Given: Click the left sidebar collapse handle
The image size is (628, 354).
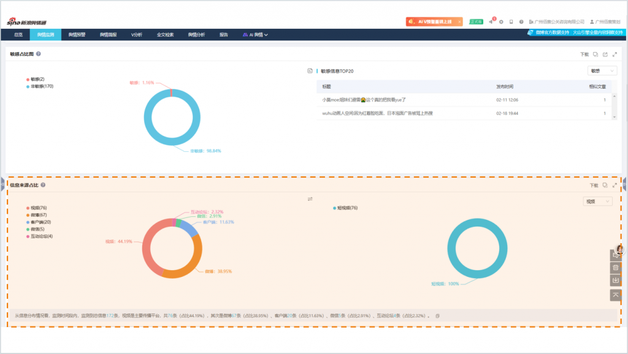Looking at the screenshot, I should coord(2,184).
